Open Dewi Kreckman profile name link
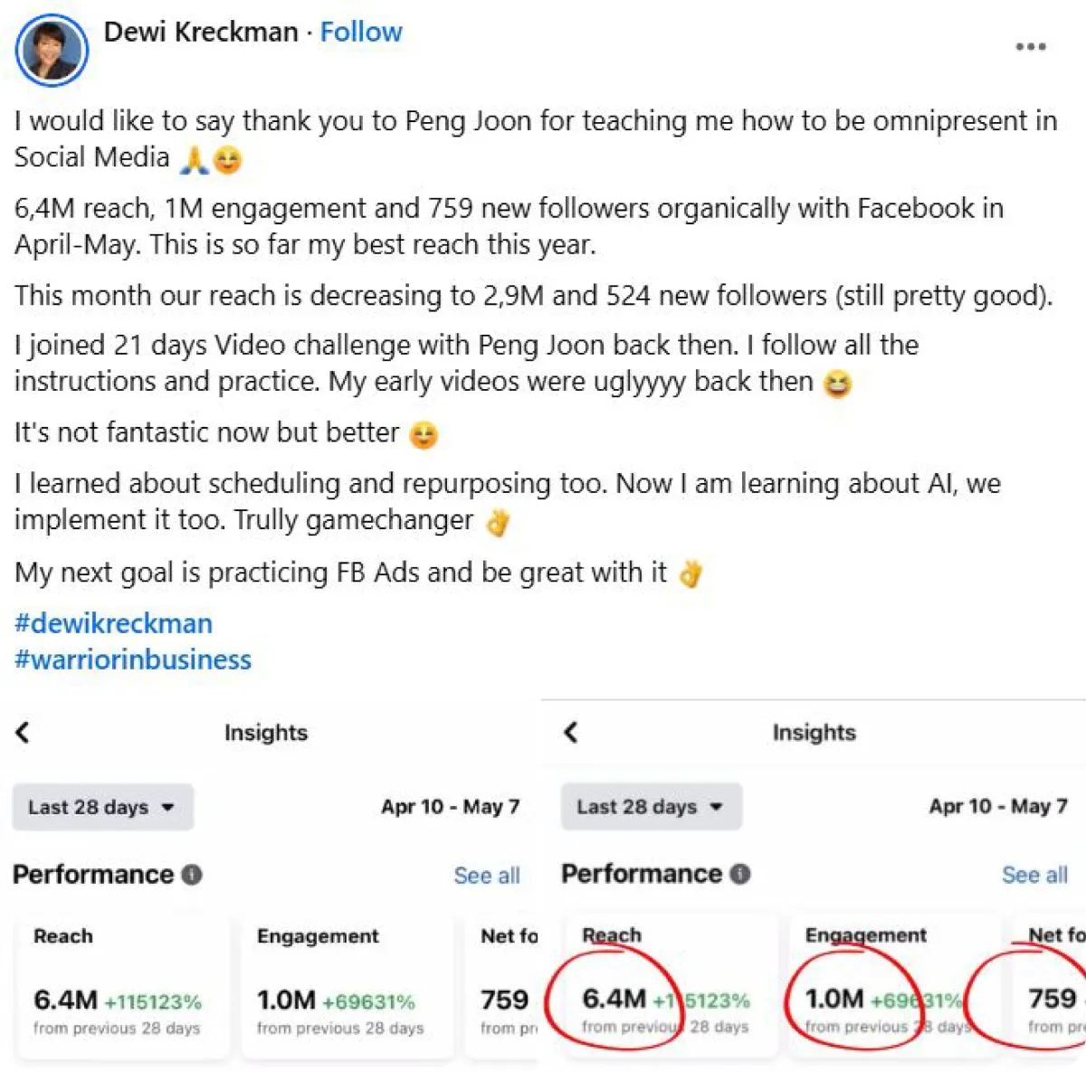1086x1072 pixels. pyautogui.click(x=200, y=33)
